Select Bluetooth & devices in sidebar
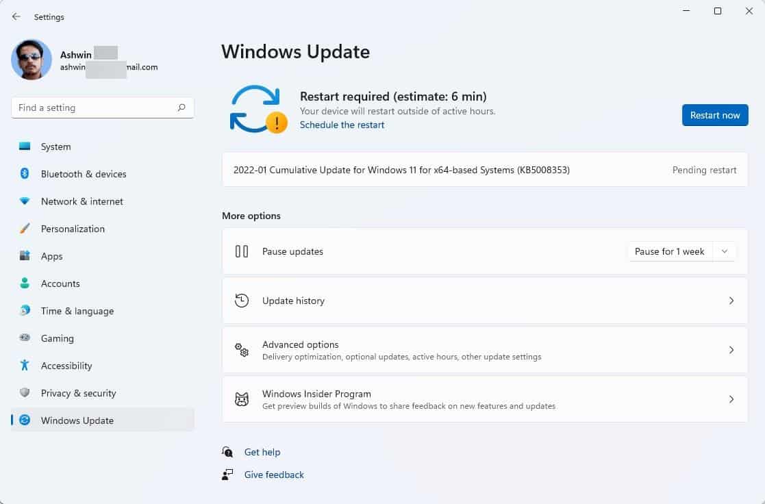Image resolution: width=765 pixels, height=504 pixels. [x=83, y=174]
